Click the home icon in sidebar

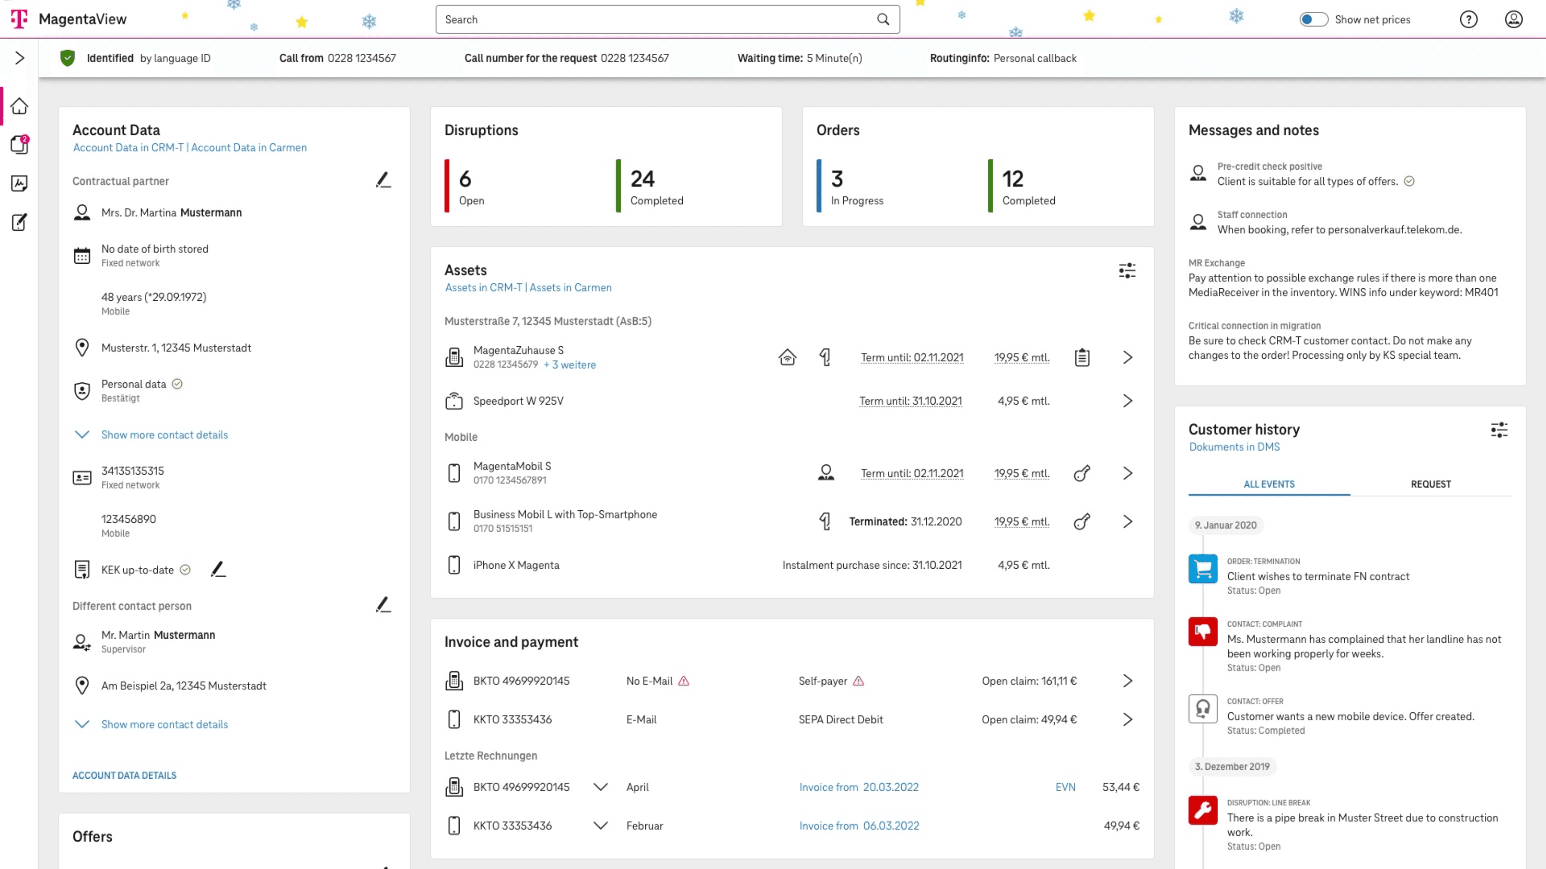tap(19, 106)
